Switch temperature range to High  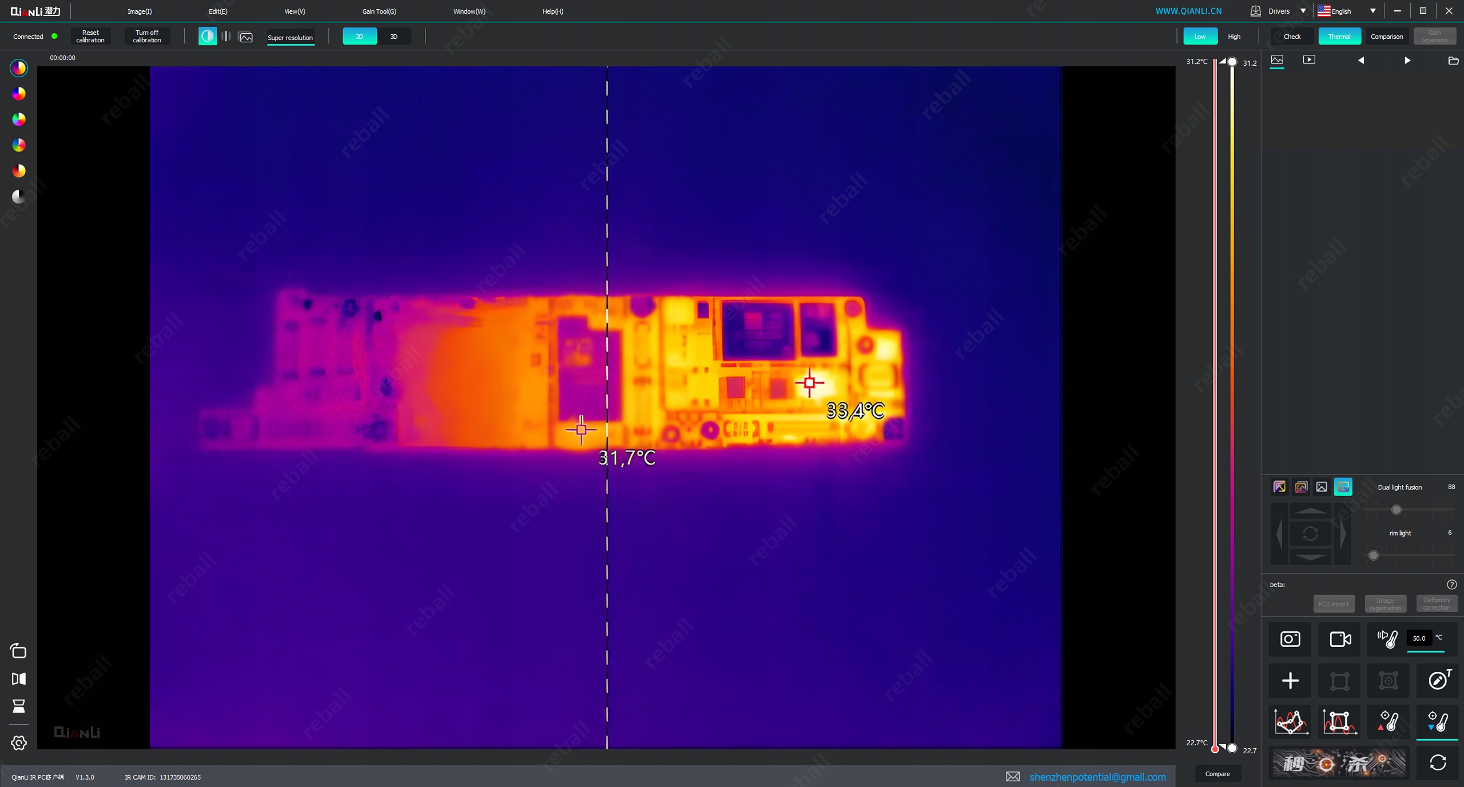(x=1234, y=37)
